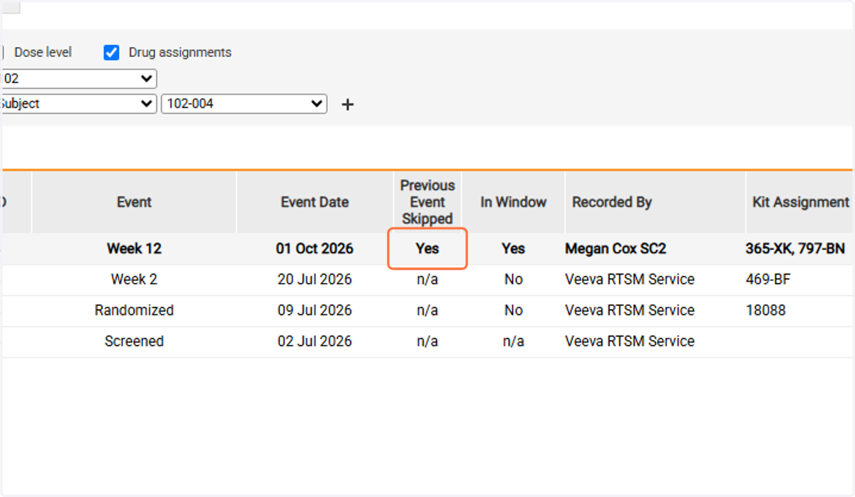Select the Week 2 event cell
The width and height of the screenshot is (855, 497).
pos(134,280)
